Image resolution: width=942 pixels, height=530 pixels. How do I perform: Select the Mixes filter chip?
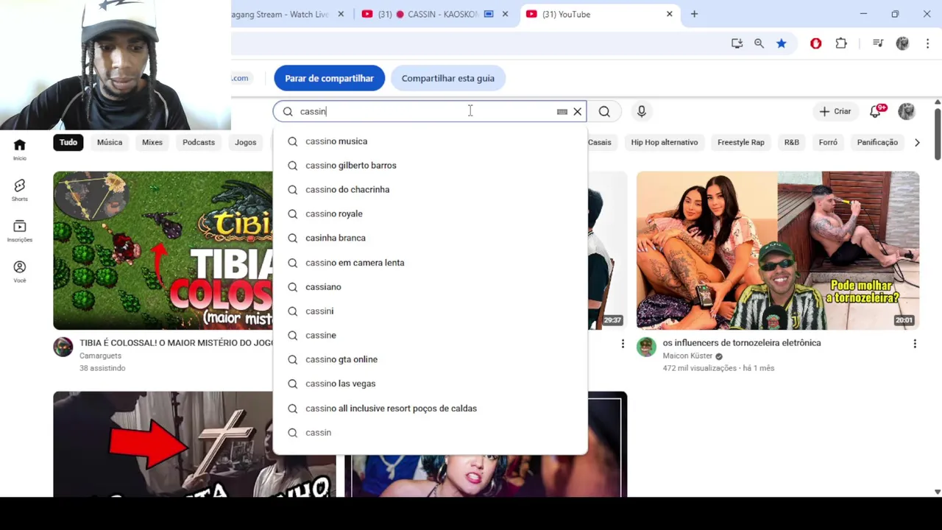[x=152, y=142]
